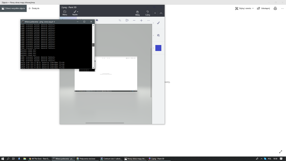Click the taskbar search magnifier icon
The width and height of the screenshot is (286, 161).
click(8, 159)
